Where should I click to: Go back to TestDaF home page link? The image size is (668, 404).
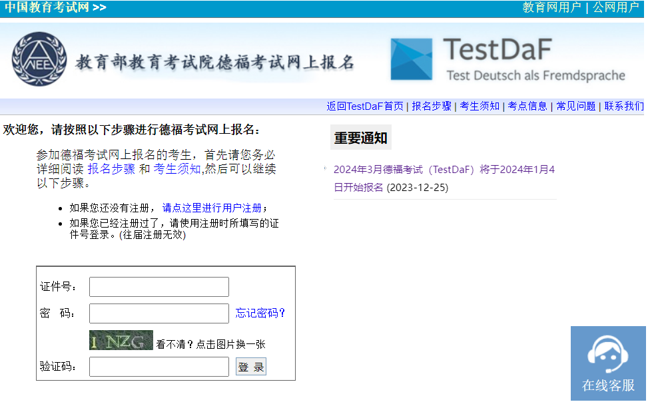tap(365, 106)
